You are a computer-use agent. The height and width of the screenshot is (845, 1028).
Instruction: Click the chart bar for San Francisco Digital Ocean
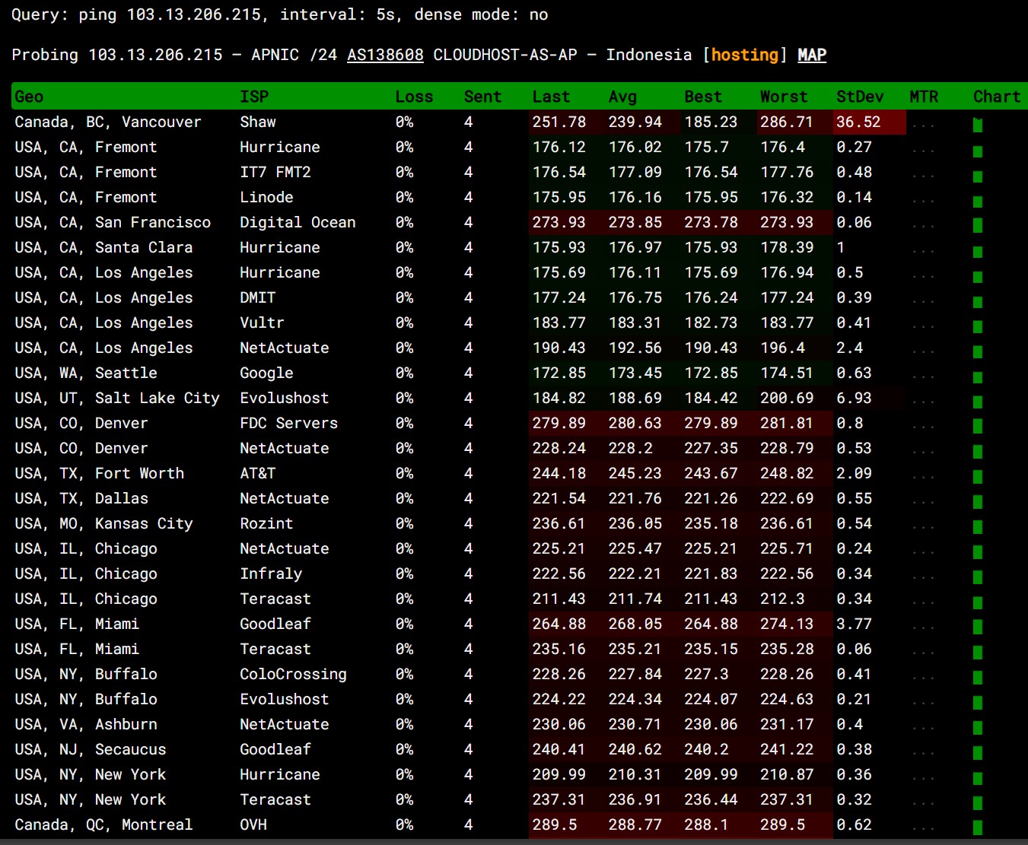[978, 225]
